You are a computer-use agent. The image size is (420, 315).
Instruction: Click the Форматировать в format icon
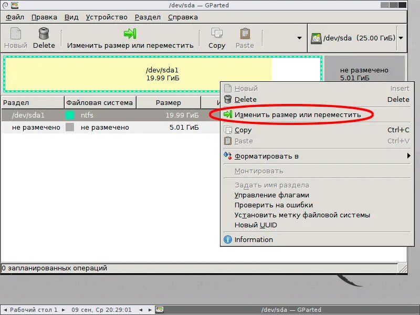(x=228, y=155)
